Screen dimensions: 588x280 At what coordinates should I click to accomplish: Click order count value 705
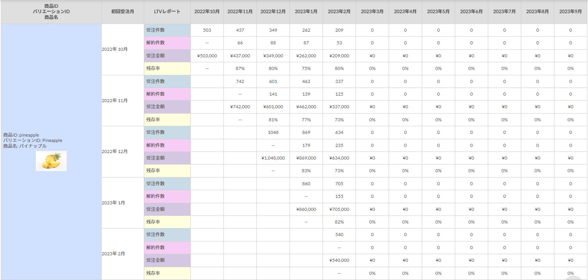click(339, 184)
